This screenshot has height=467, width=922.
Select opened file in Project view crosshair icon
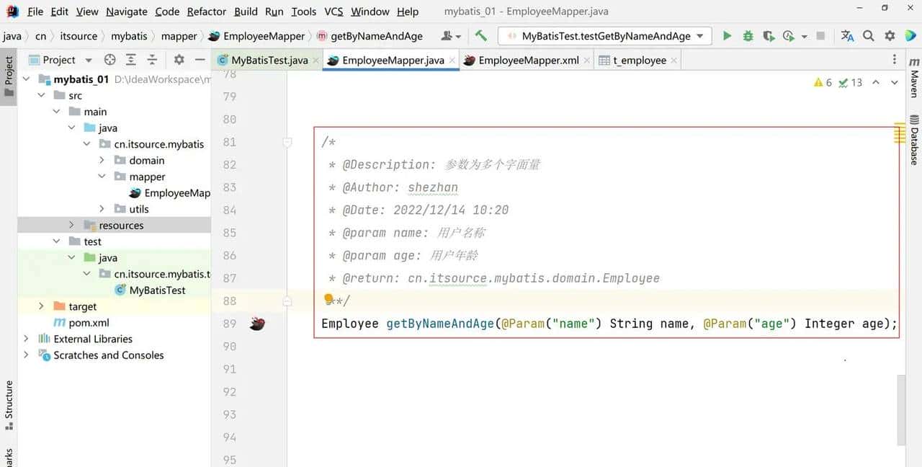[x=110, y=59]
